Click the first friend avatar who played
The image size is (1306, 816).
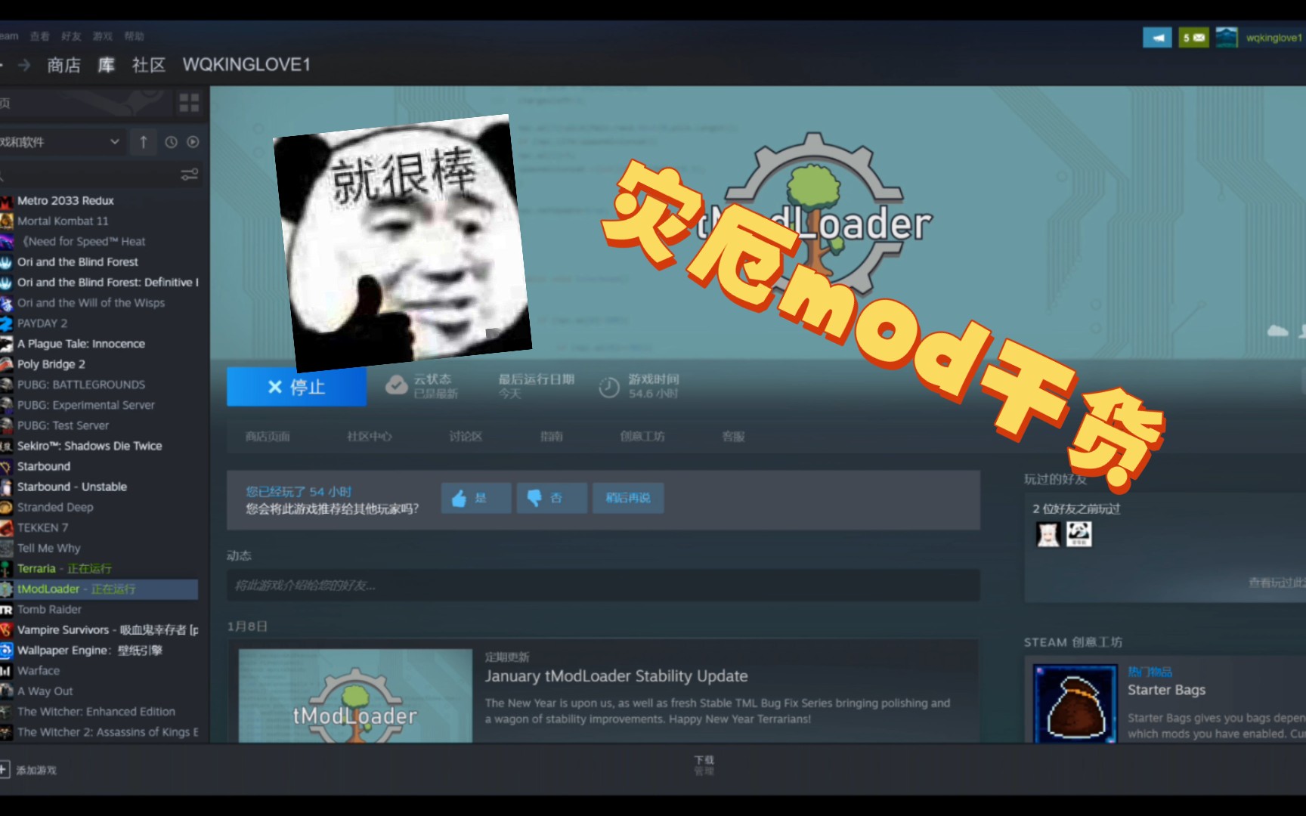click(1048, 534)
